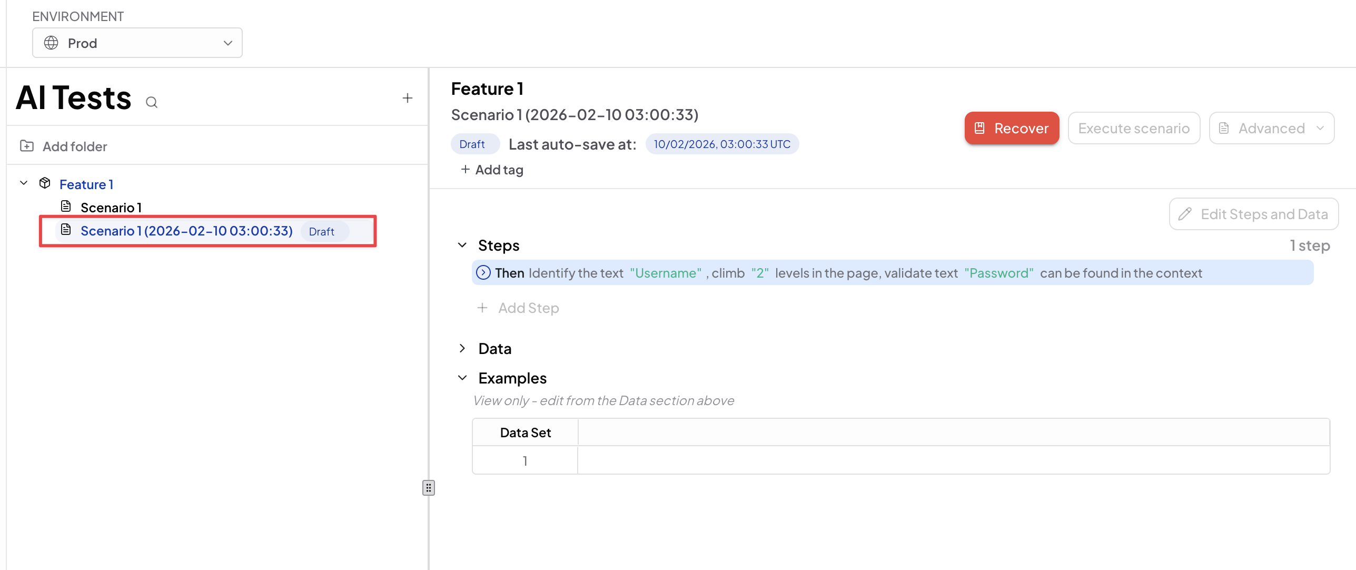Collapse the Feature 1 tree node
The height and width of the screenshot is (570, 1356).
coord(24,183)
